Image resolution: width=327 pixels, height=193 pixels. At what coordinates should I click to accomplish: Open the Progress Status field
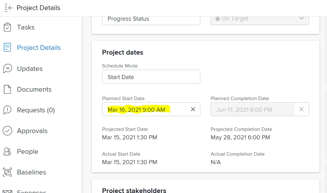pos(151,19)
